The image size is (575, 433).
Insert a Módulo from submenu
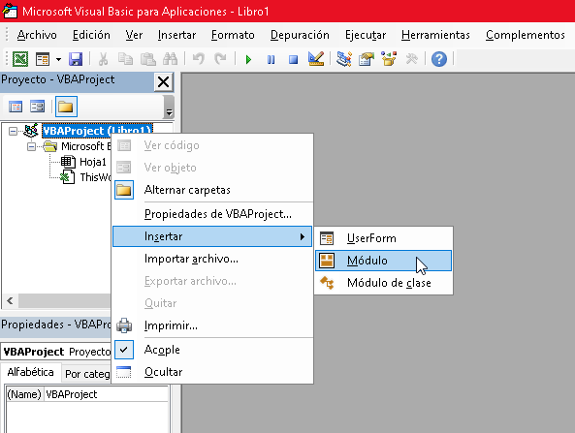tap(383, 261)
